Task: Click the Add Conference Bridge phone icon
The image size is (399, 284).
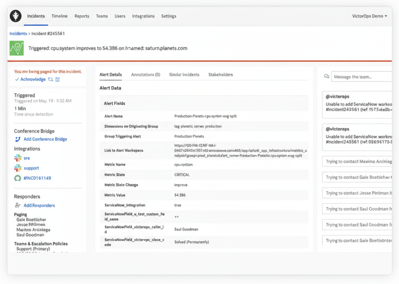Action: [x=18, y=139]
